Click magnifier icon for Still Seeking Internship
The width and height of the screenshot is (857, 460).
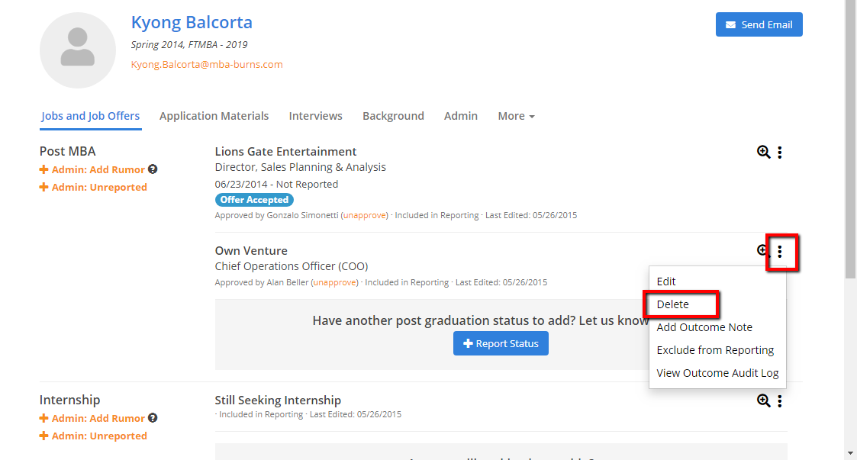pyautogui.click(x=763, y=401)
